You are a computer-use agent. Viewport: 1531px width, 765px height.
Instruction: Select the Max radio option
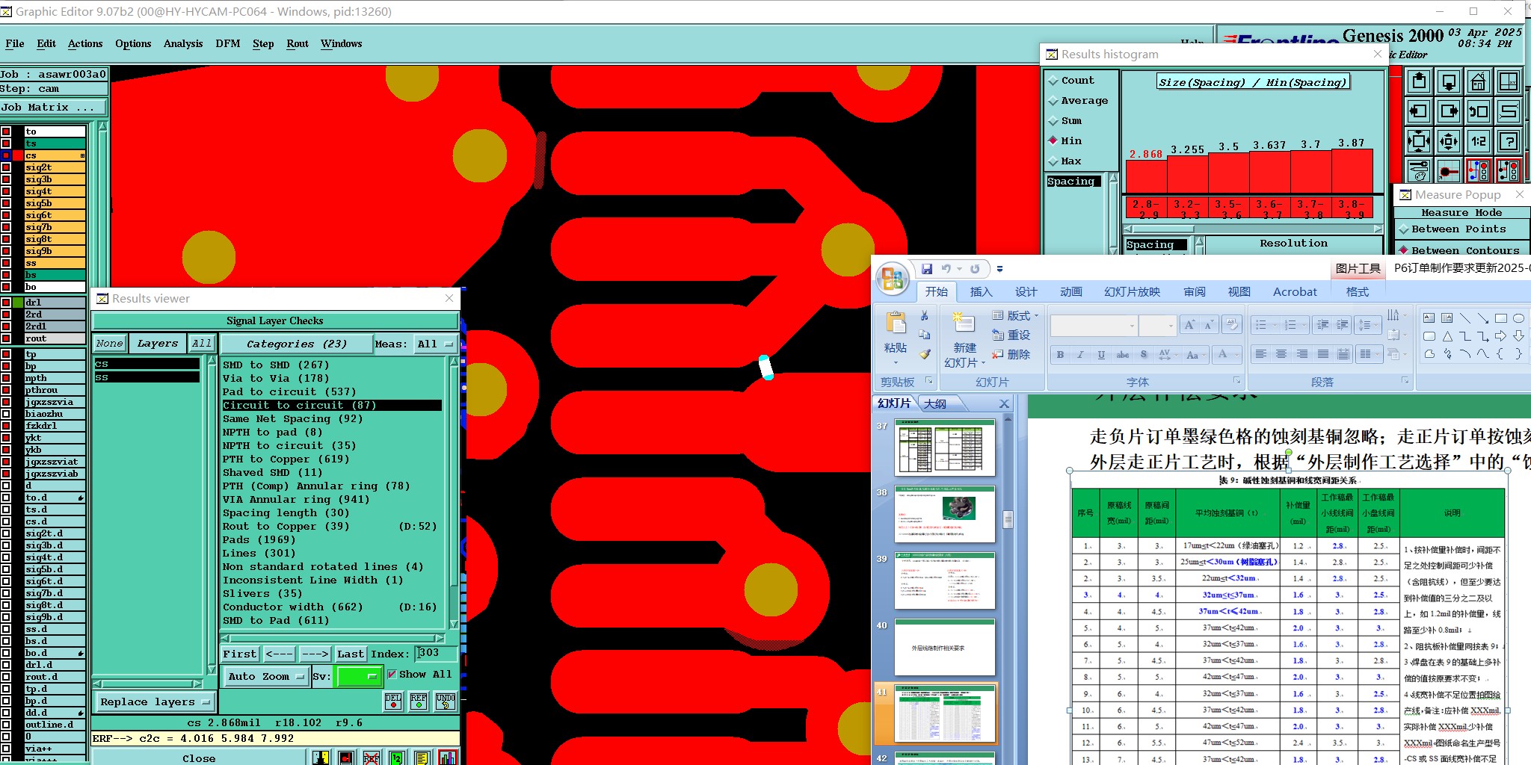tap(1065, 161)
